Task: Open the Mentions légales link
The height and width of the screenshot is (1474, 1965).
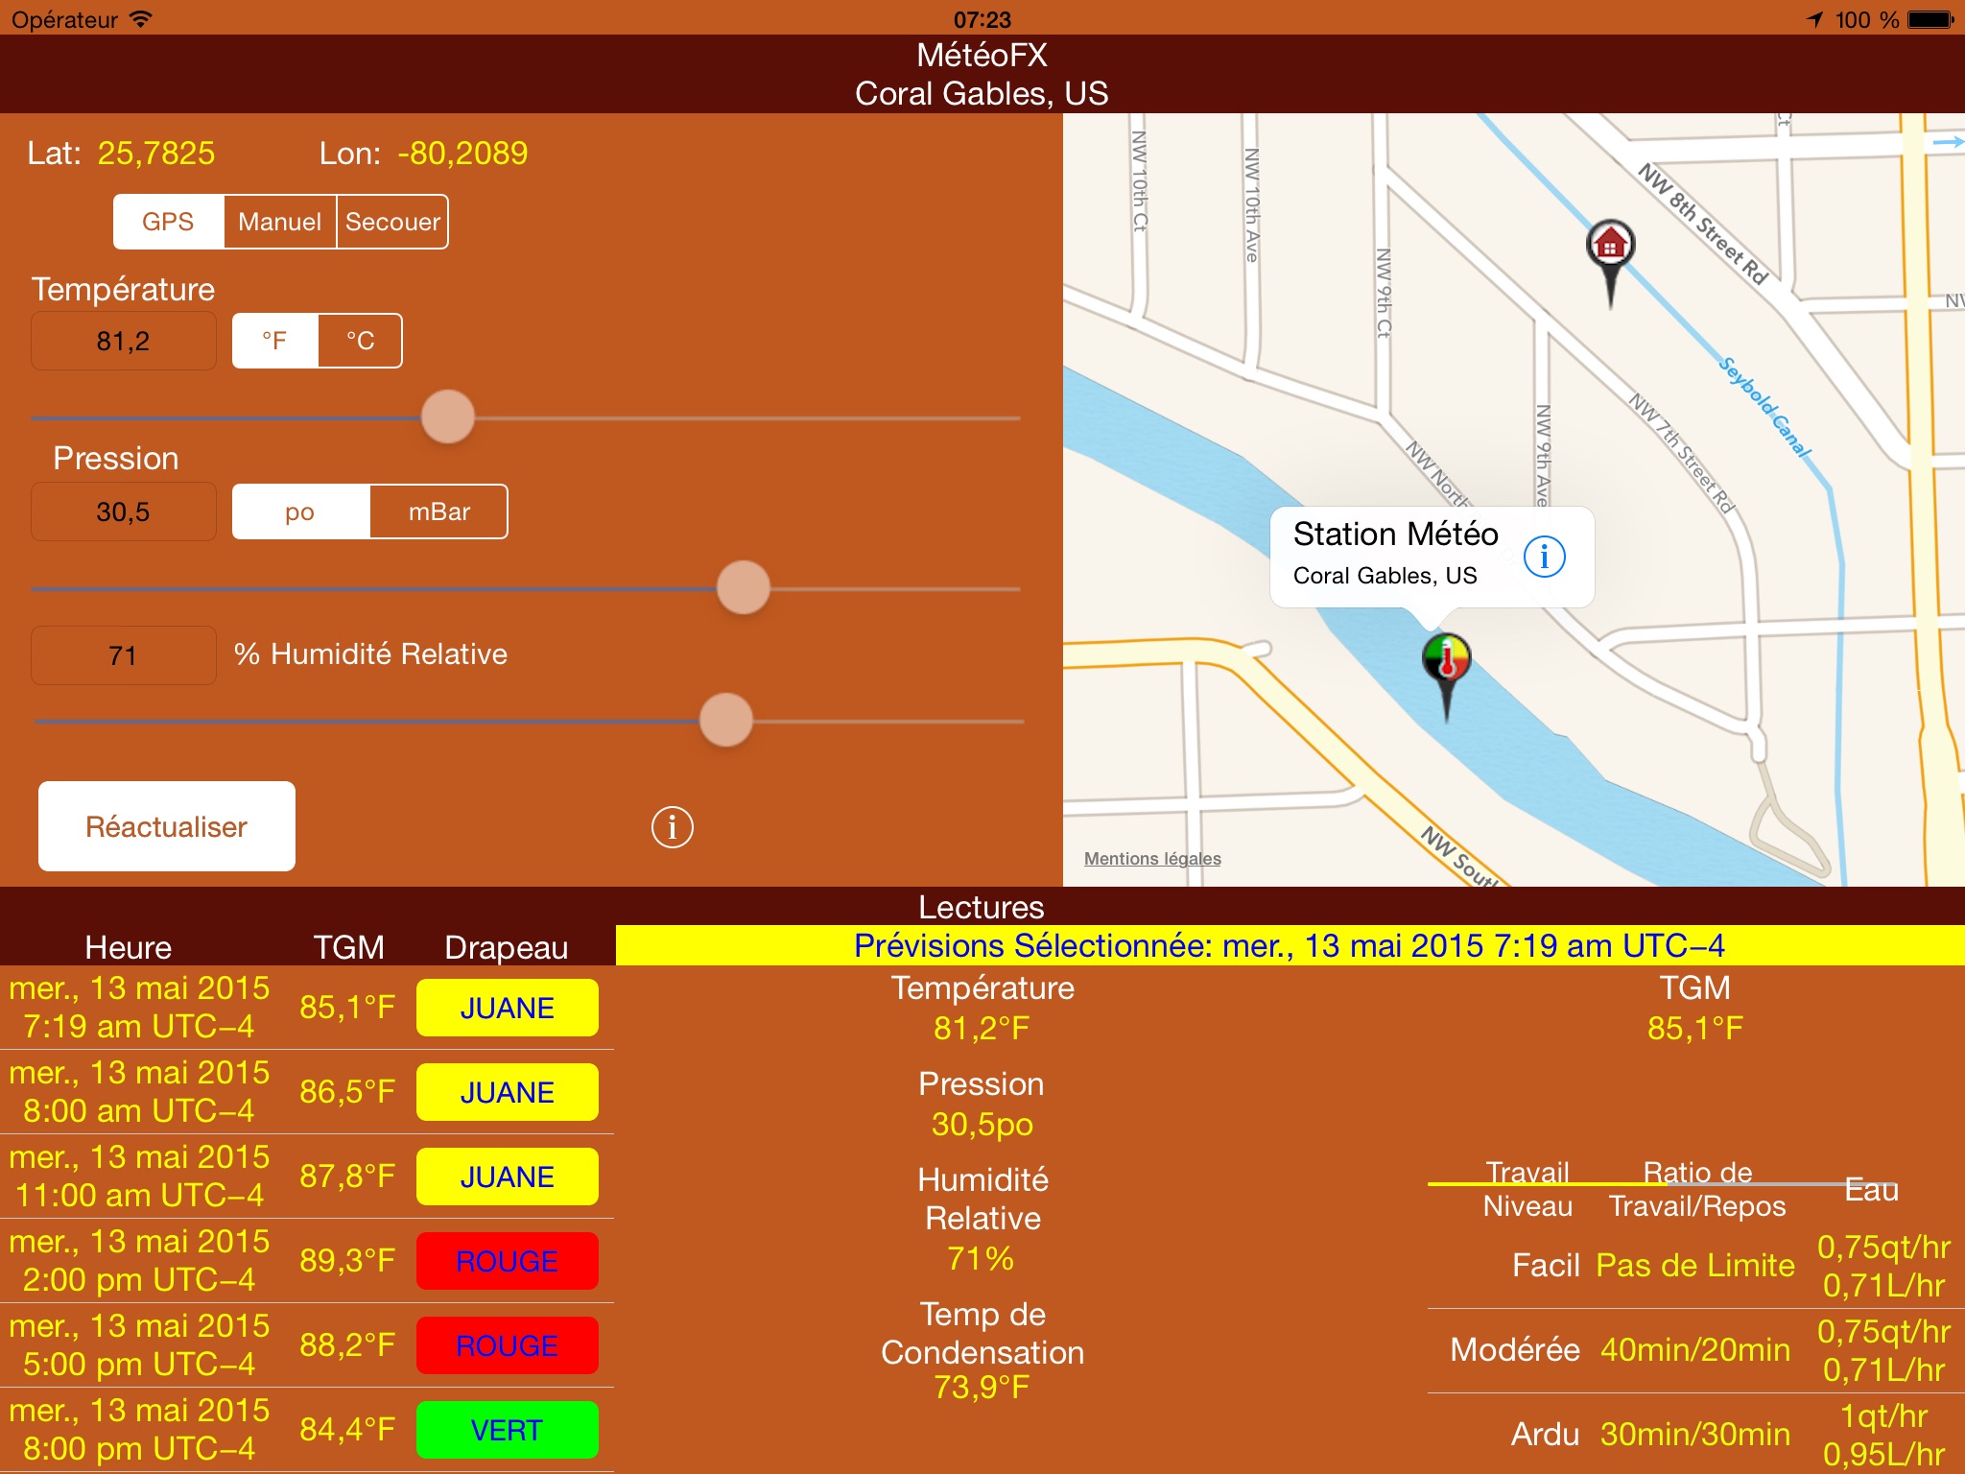Action: tap(1151, 859)
